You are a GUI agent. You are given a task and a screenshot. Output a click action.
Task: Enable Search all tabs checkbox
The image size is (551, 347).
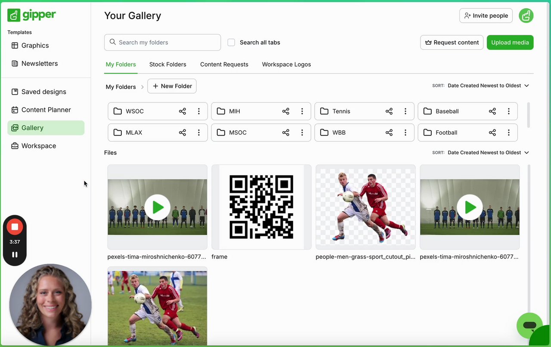click(x=231, y=43)
